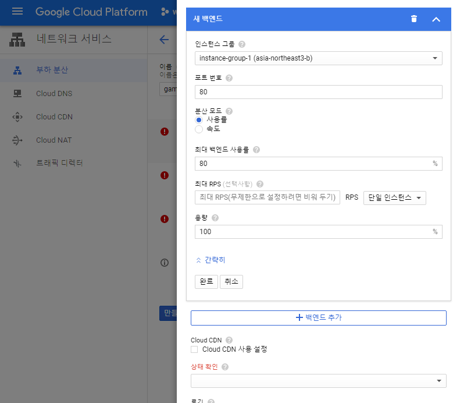Select the 사용률 balancing mode
This screenshot has height=403, width=453.
pyautogui.click(x=199, y=120)
